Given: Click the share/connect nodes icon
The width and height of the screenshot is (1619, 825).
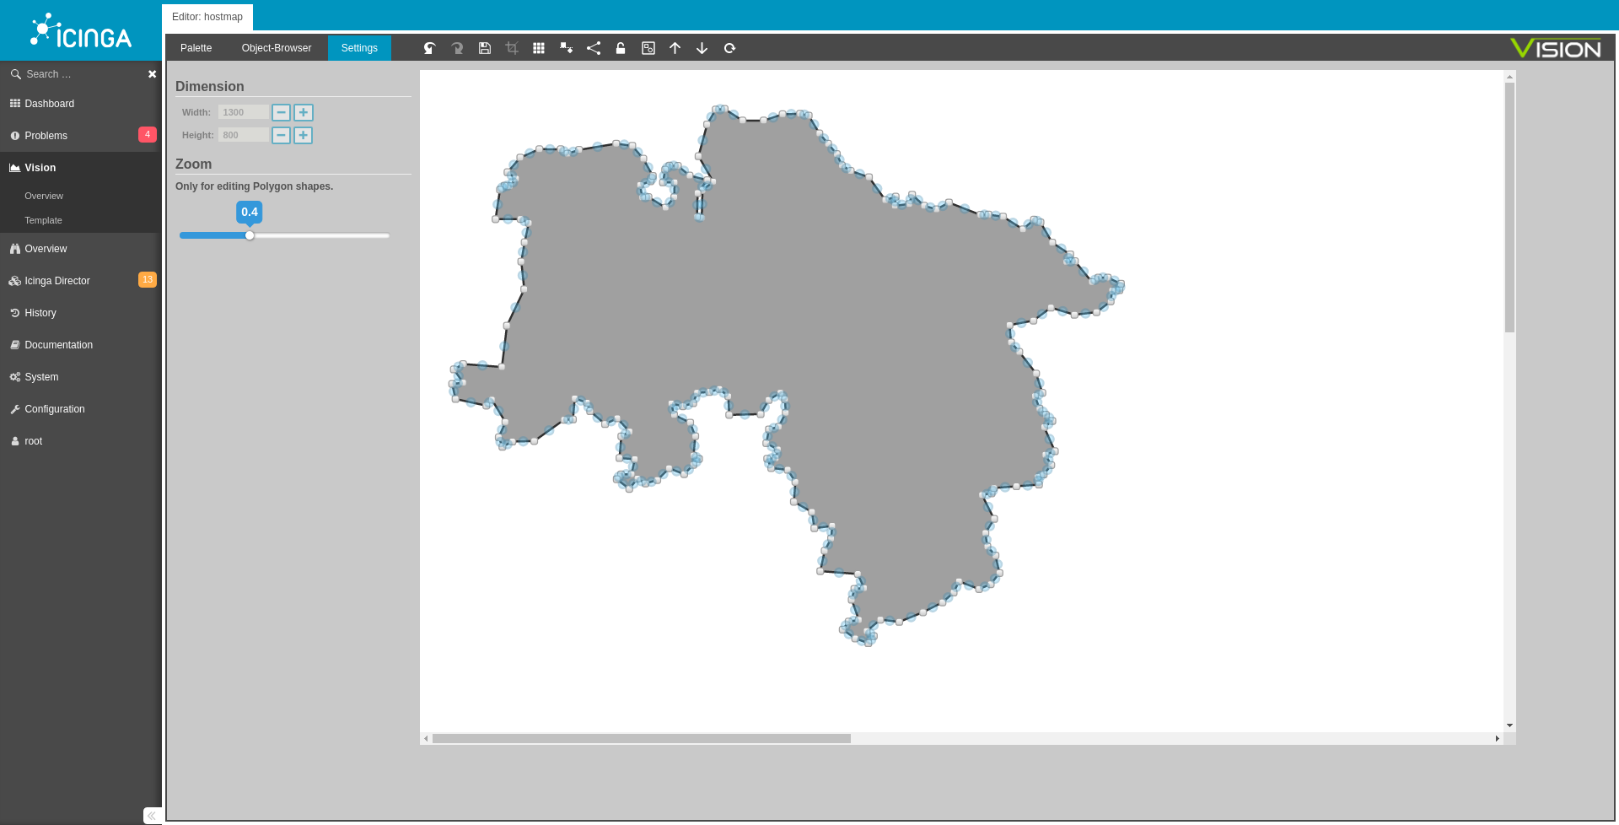Looking at the screenshot, I should coord(594,48).
